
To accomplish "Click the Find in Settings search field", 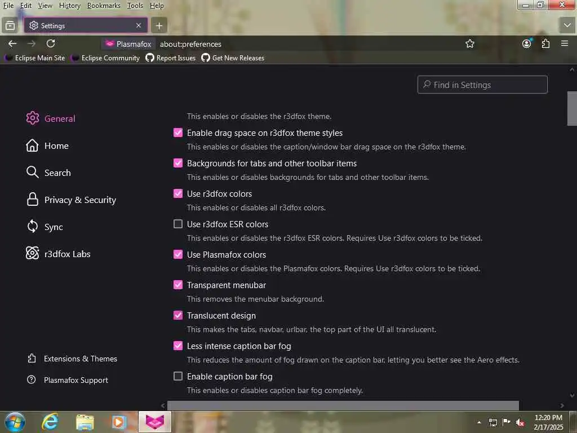I will point(482,85).
